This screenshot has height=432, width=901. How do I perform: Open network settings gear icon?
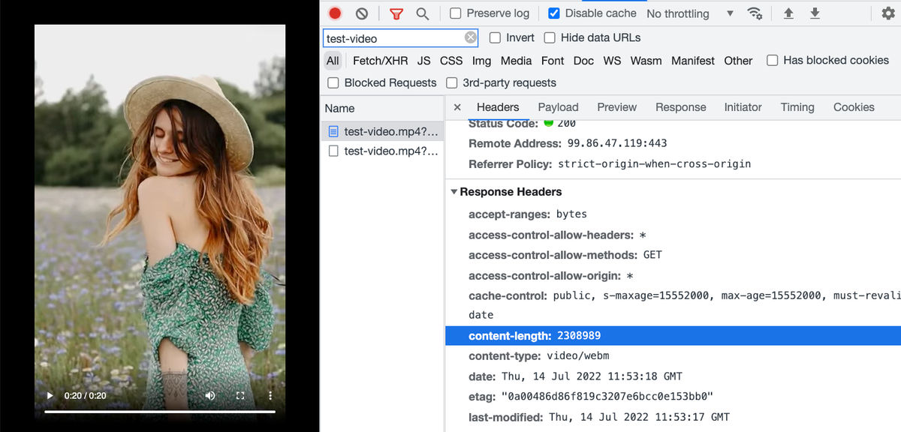(x=887, y=13)
